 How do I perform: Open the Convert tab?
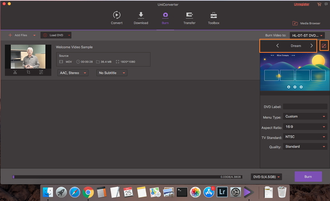[x=116, y=18]
